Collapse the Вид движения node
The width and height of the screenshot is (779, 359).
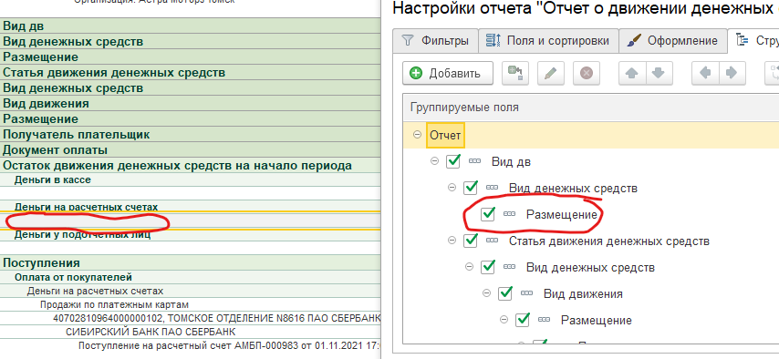click(487, 293)
